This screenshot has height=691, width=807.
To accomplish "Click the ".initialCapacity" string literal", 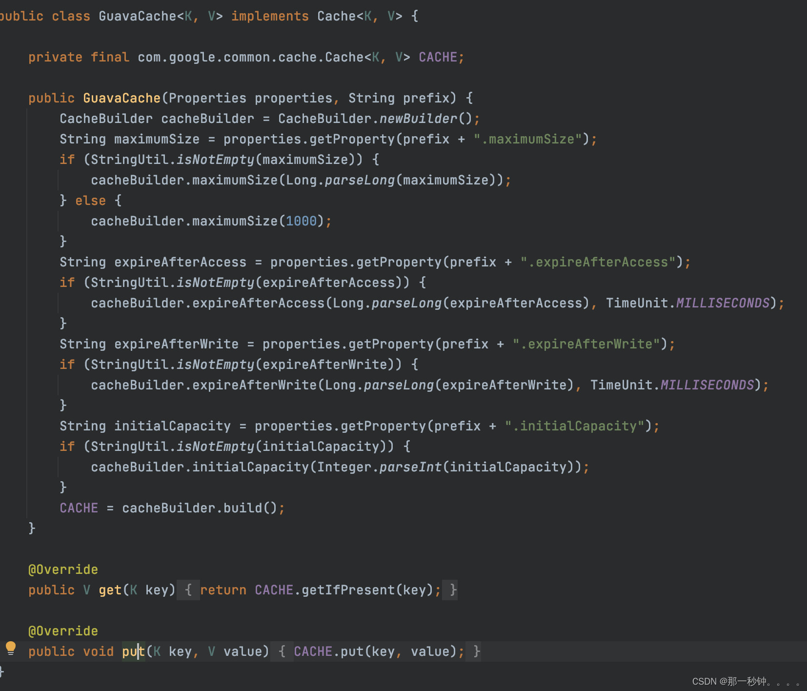I will [x=574, y=426].
